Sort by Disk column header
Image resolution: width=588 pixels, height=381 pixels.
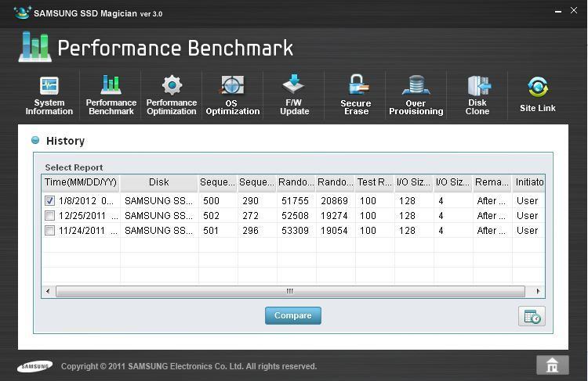(159, 182)
